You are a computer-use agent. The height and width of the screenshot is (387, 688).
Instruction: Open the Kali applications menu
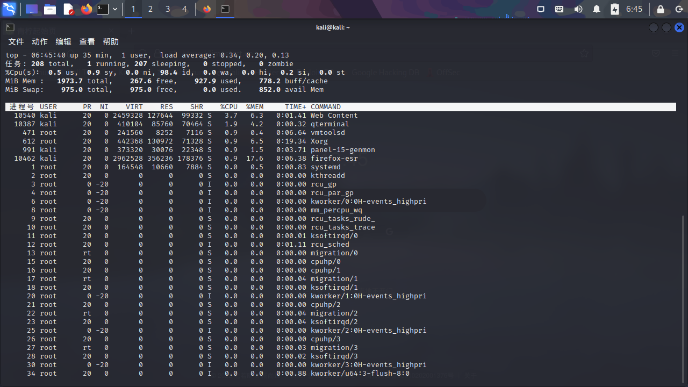click(x=9, y=9)
